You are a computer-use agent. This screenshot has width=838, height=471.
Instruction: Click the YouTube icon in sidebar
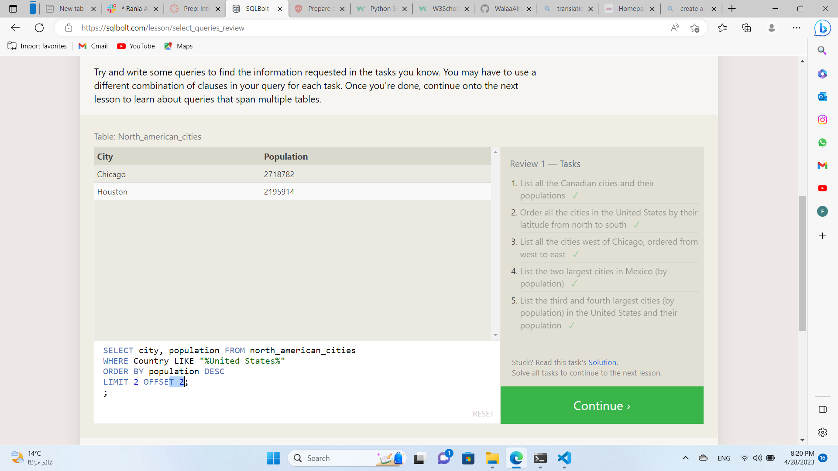[823, 188]
